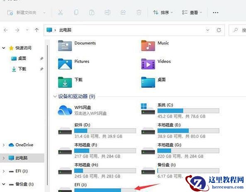
Task: Select the Pictures folder icon
Action: 65,64
